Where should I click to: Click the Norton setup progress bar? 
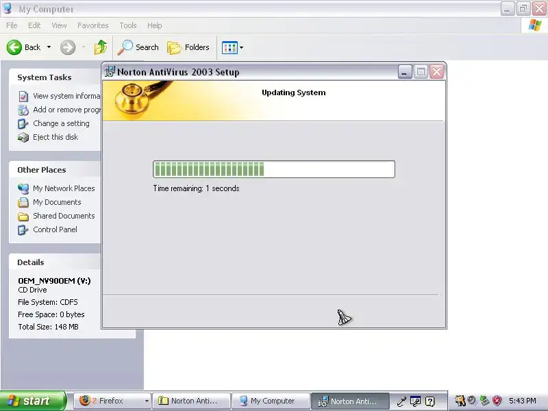click(274, 169)
